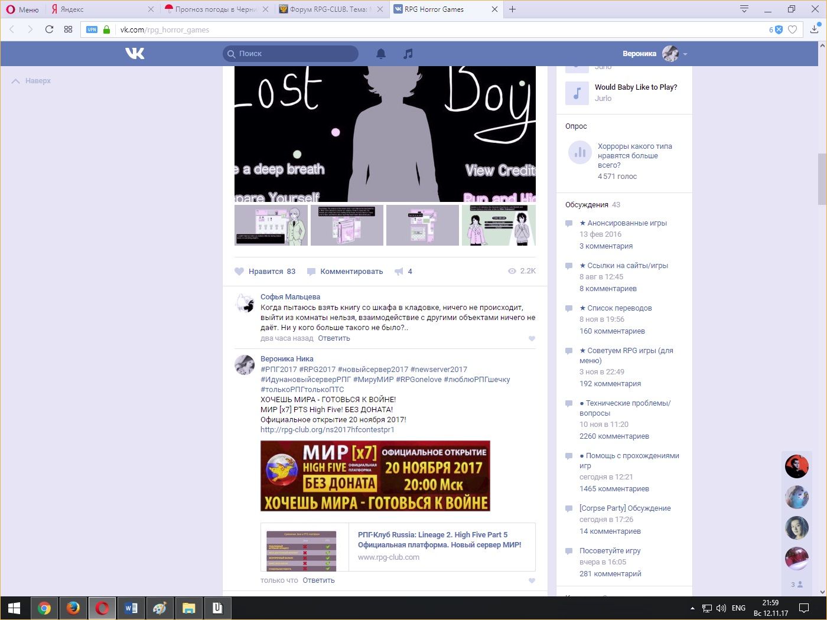Like post with 83 likes
This screenshot has width=827, height=620.
[x=265, y=272]
